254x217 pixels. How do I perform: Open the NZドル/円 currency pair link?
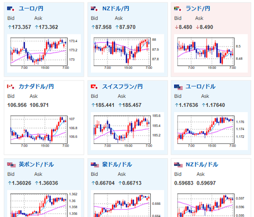click(116, 8)
